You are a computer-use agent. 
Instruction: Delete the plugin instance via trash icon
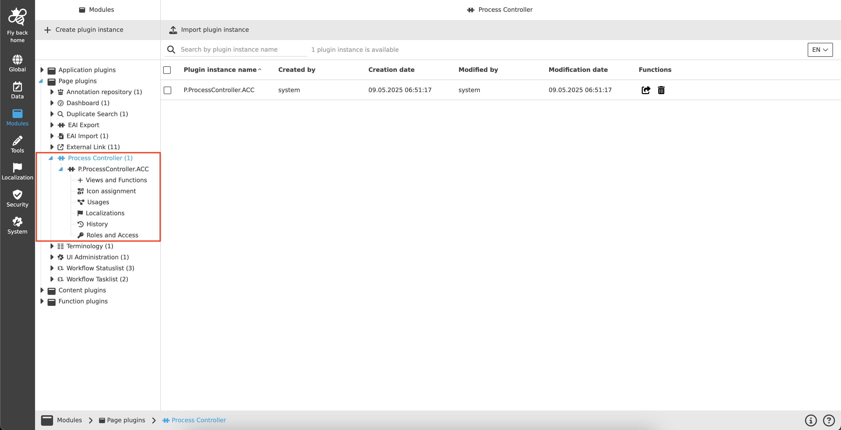coord(661,90)
